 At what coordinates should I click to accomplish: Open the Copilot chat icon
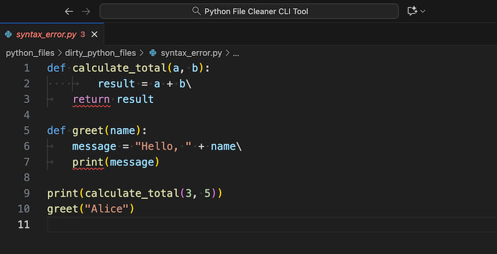(x=412, y=11)
